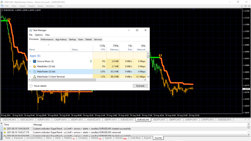Open the Trade tab in Terminal
The image size is (251, 141).
click(x=8, y=138)
